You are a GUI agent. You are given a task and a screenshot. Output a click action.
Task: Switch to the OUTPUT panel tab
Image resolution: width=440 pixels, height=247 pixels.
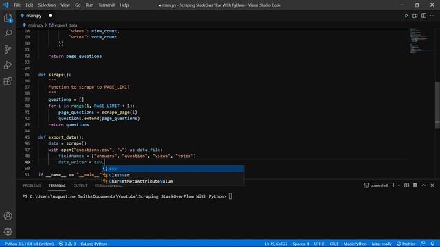[80, 185]
